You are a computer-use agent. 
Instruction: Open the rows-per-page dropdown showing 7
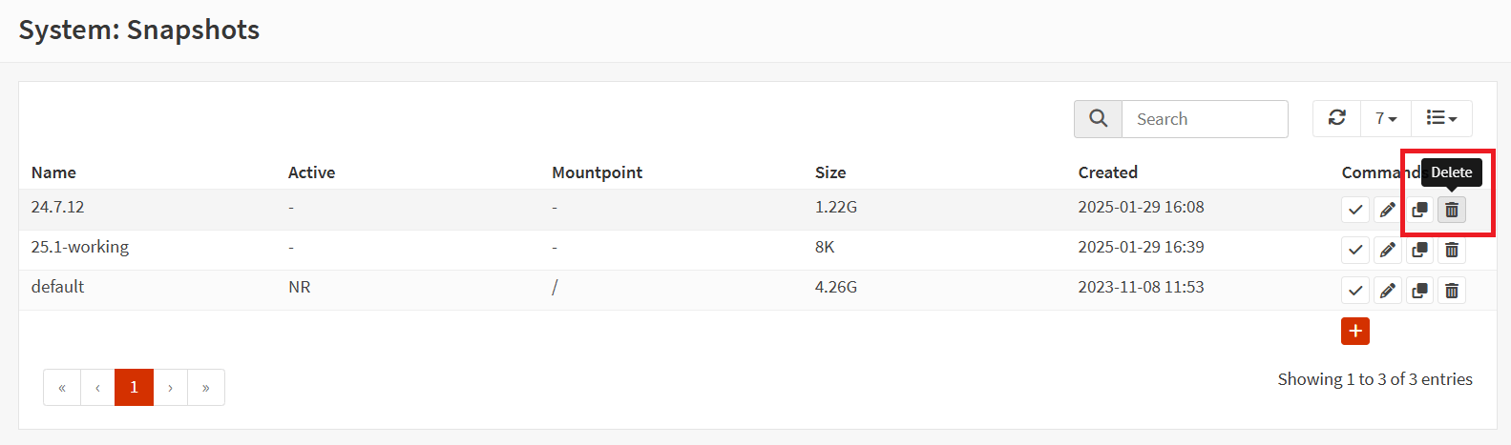[x=1386, y=118]
